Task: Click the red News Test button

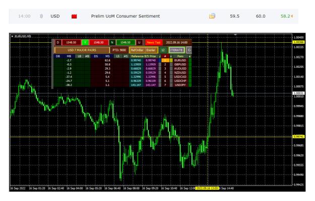Action: coord(154,42)
